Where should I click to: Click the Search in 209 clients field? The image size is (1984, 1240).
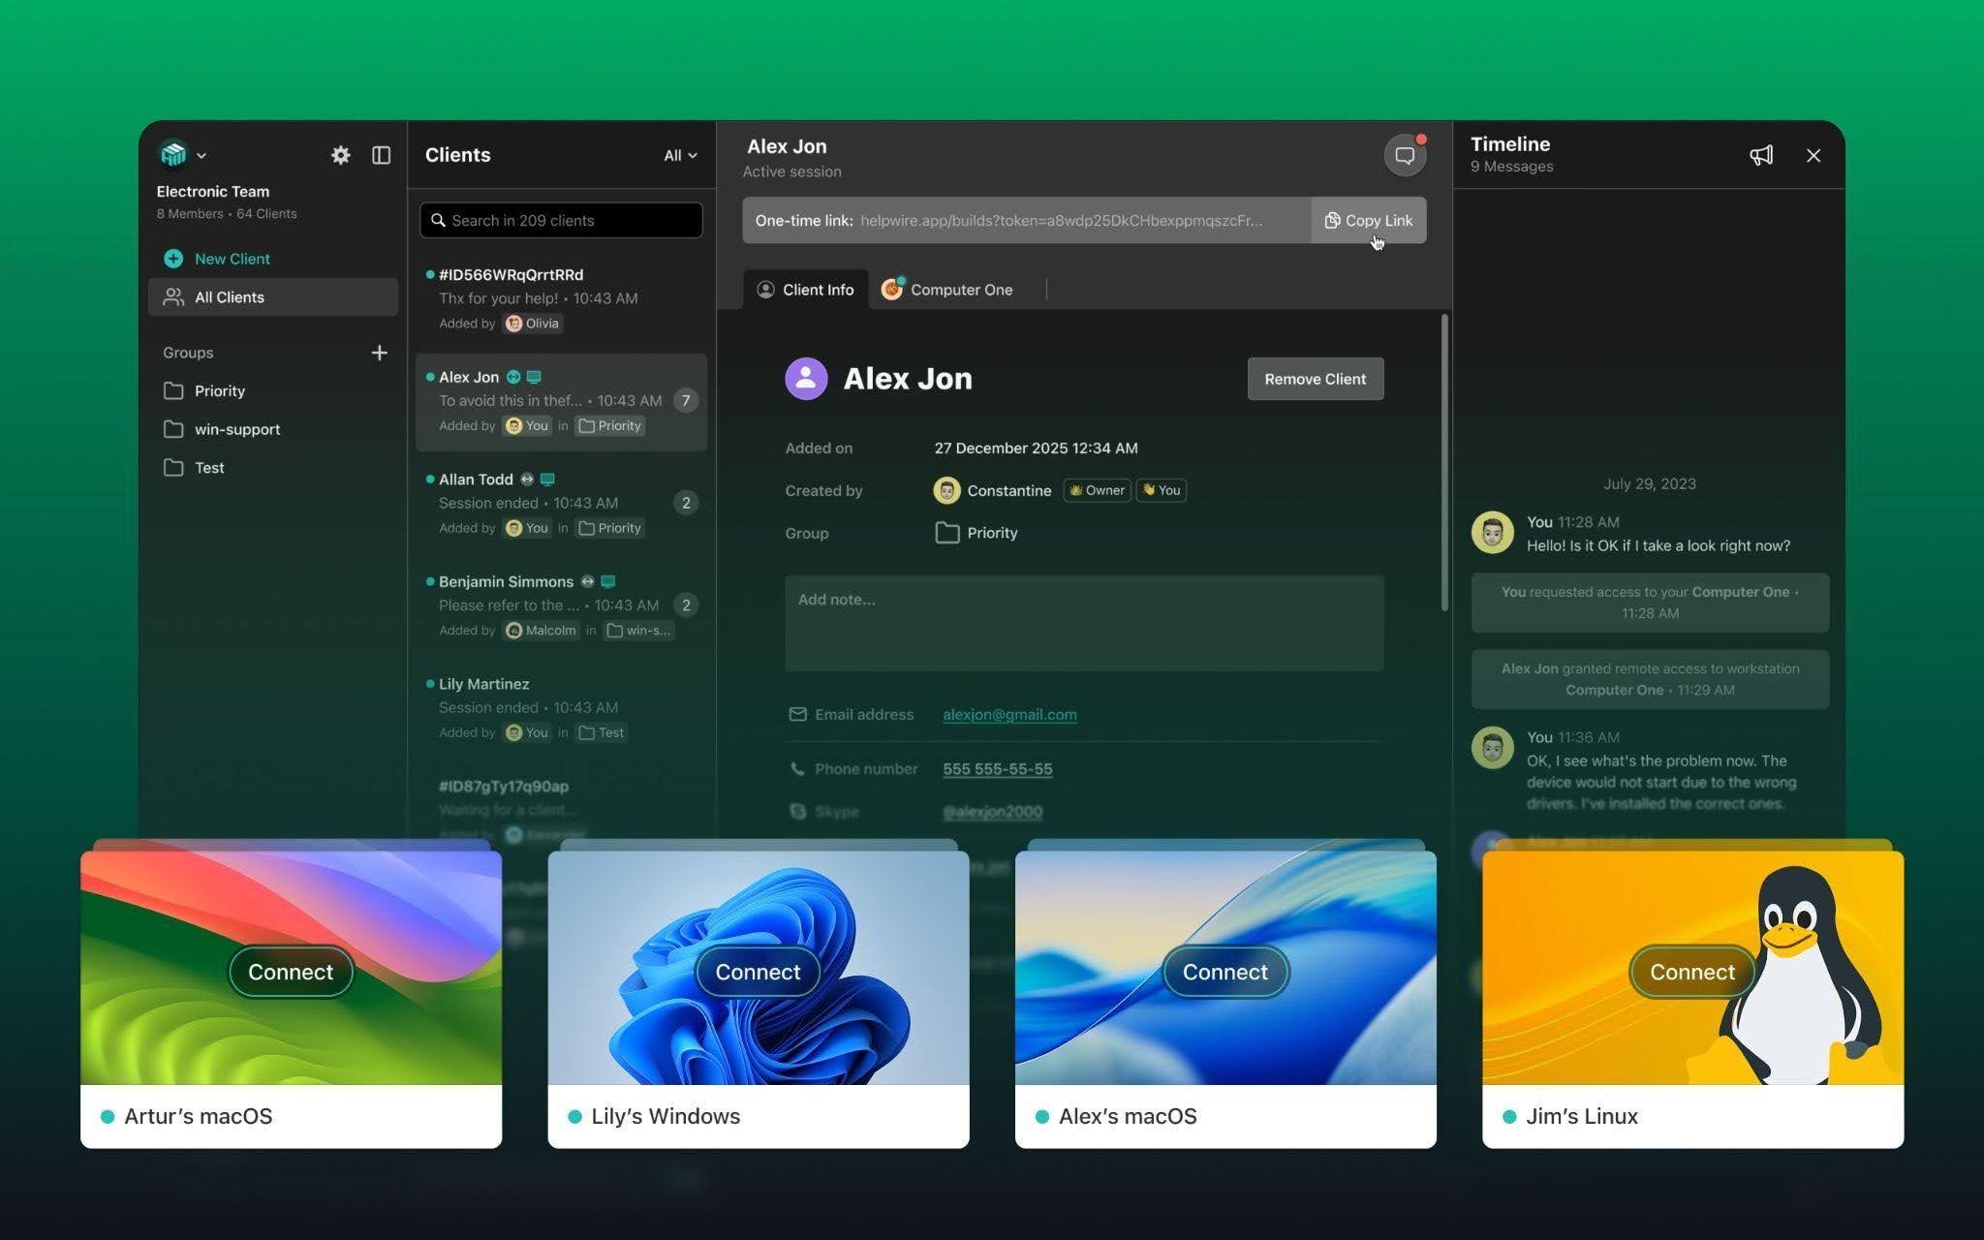coord(562,220)
